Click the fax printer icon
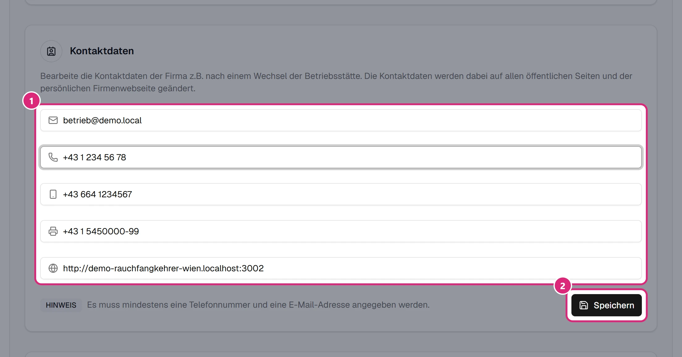This screenshot has width=682, height=357. 53,231
